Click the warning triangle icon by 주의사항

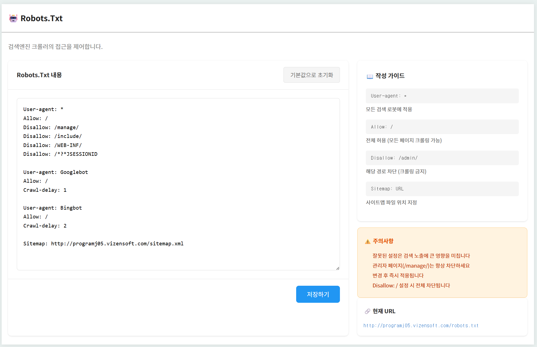[x=367, y=241]
